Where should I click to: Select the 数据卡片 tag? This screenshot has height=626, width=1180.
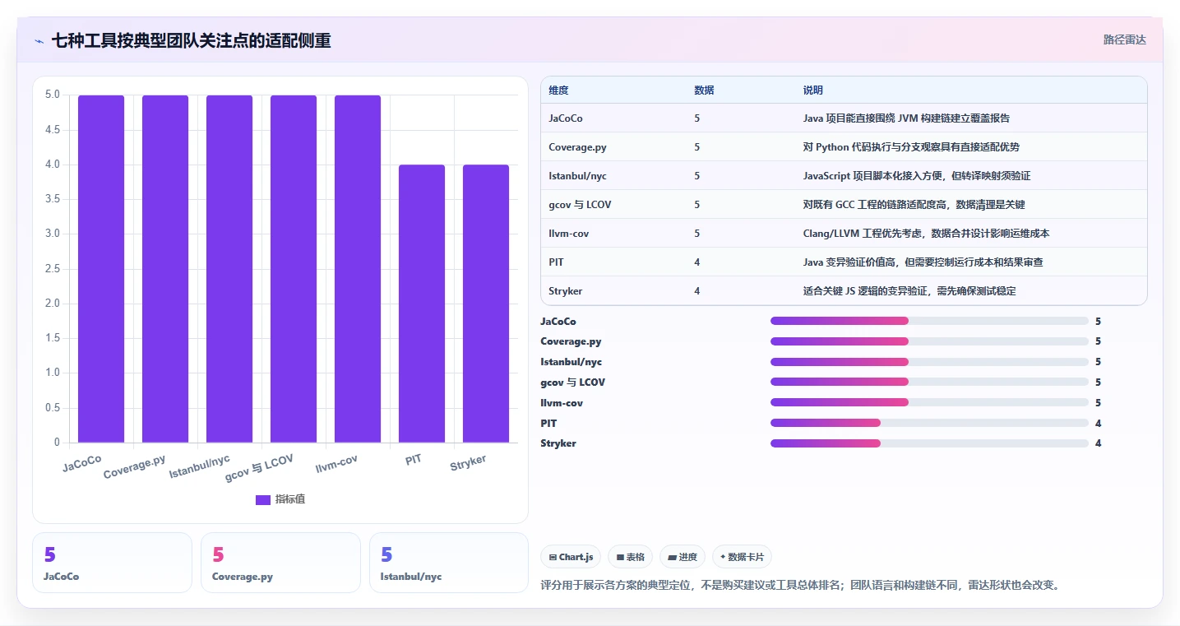pyautogui.click(x=742, y=557)
